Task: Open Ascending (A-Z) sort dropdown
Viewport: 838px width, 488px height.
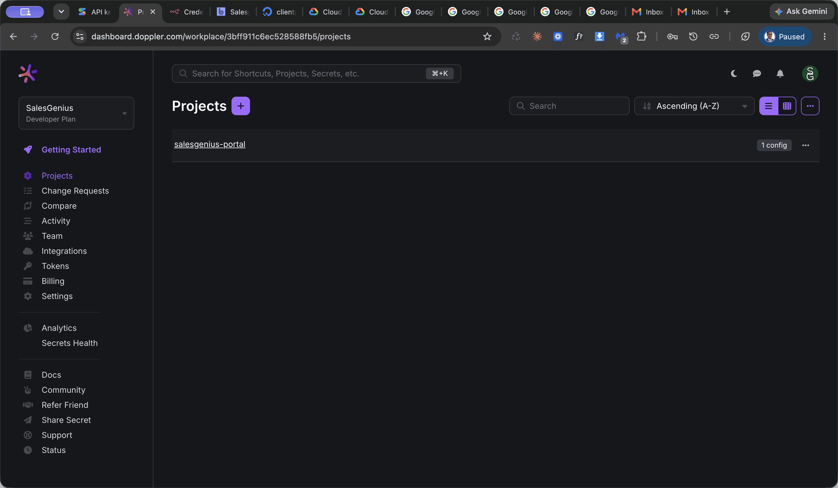Action: click(694, 106)
